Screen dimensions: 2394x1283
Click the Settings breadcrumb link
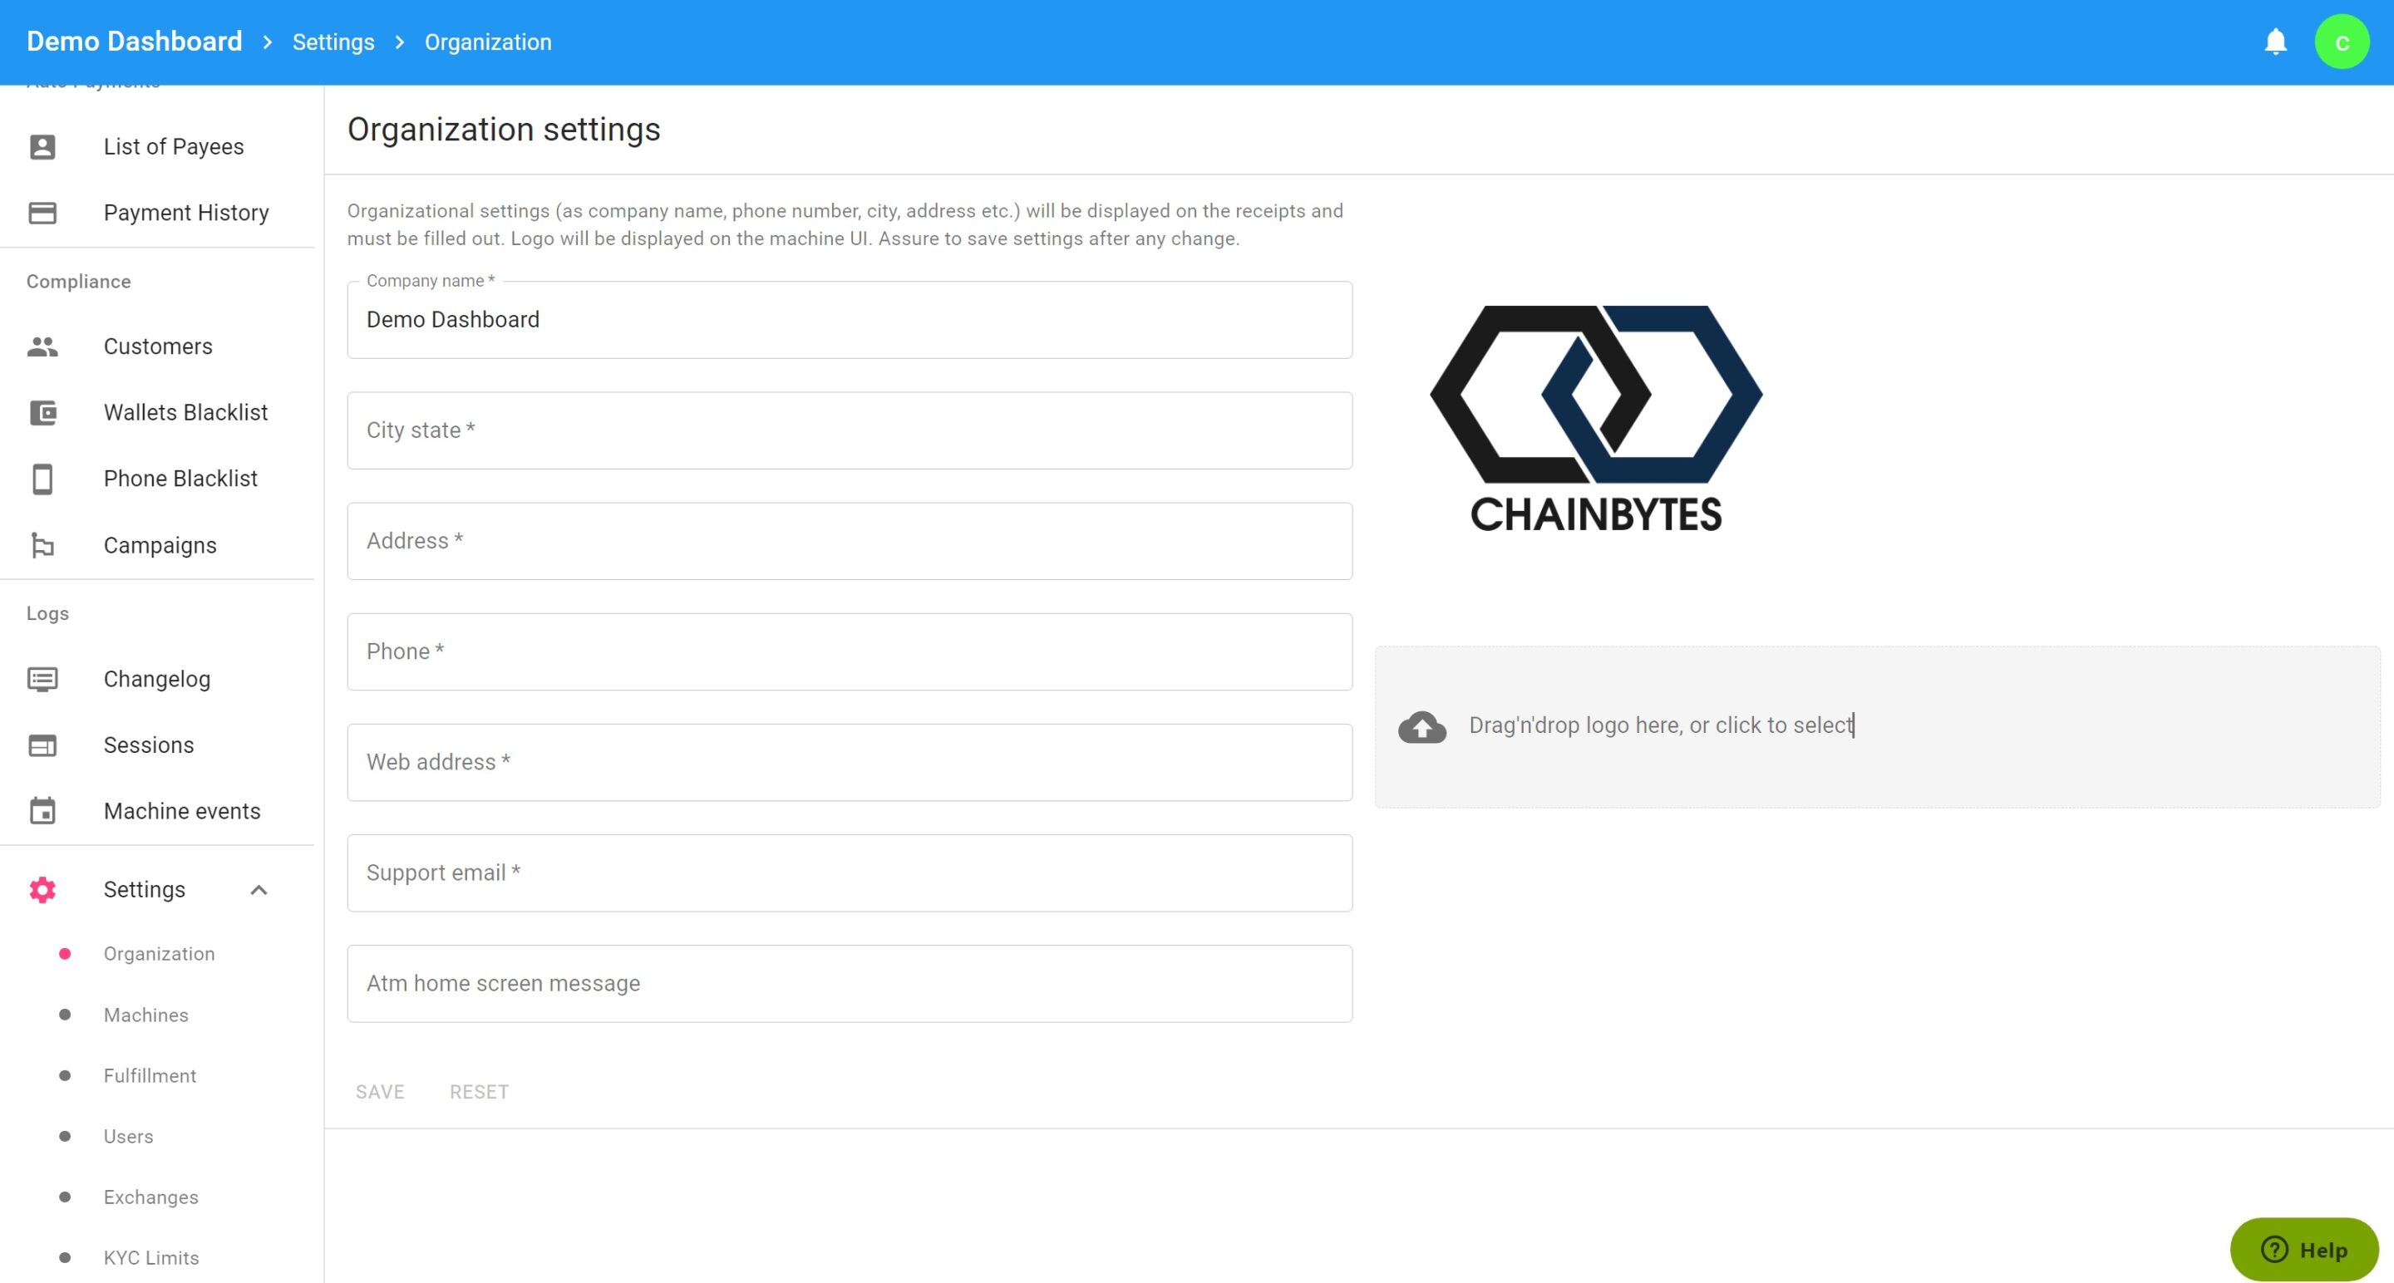[332, 42]
